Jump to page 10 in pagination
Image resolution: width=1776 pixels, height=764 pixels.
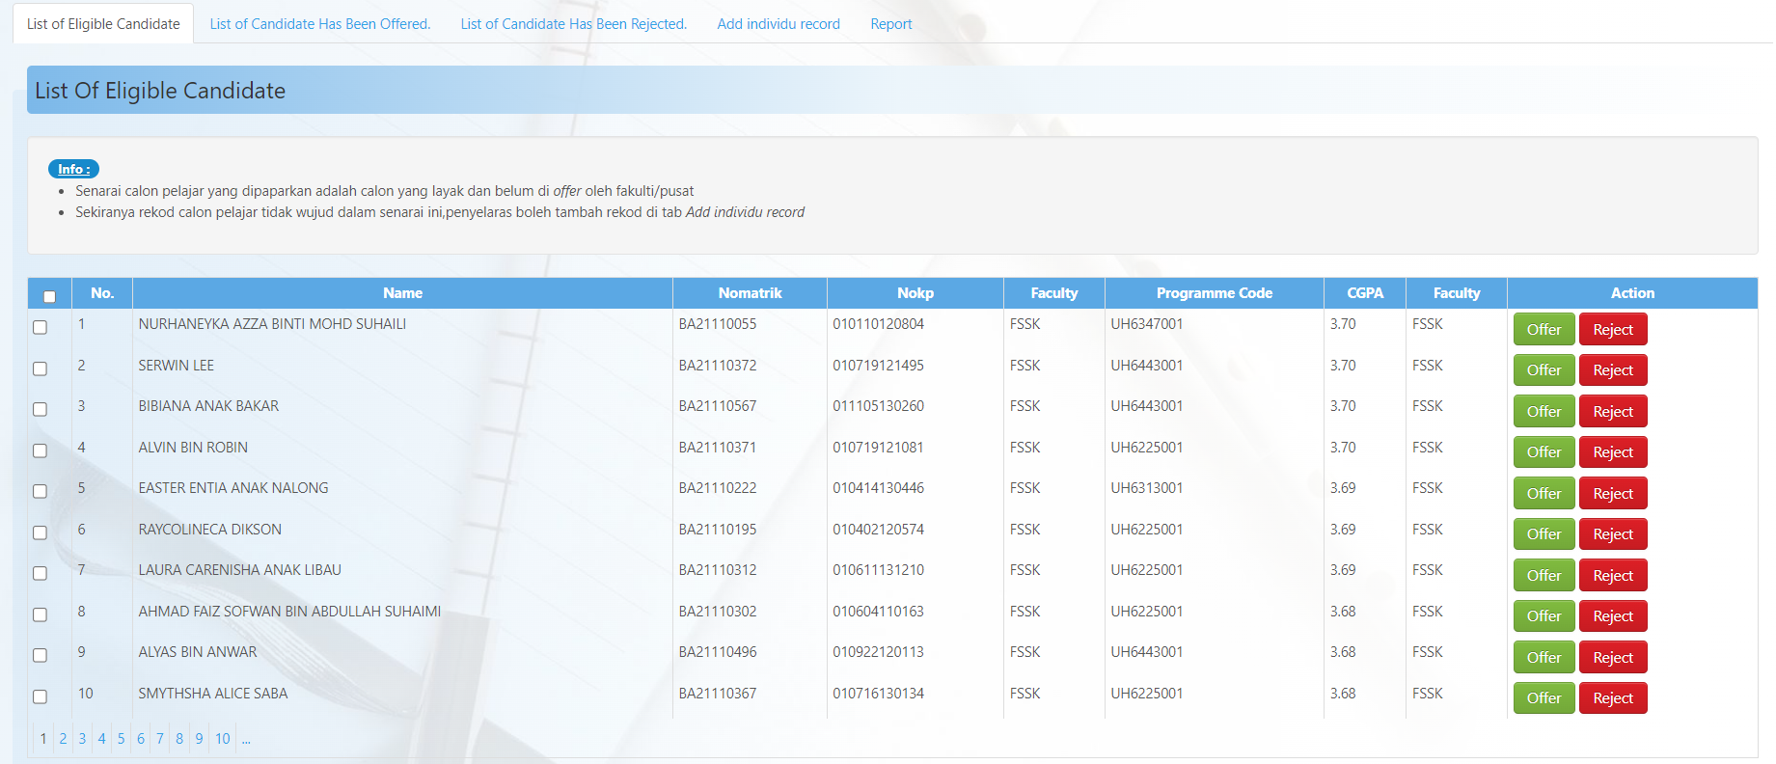coord(222,739)
